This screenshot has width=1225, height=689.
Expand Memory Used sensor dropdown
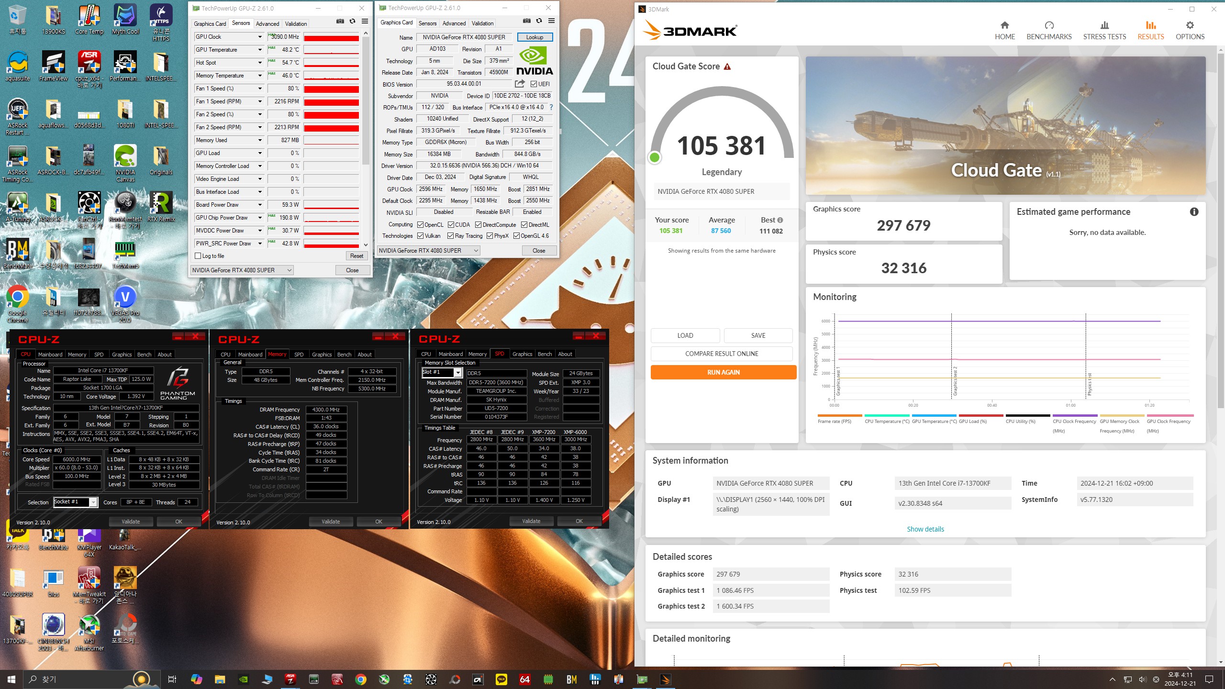pos(260,140)
